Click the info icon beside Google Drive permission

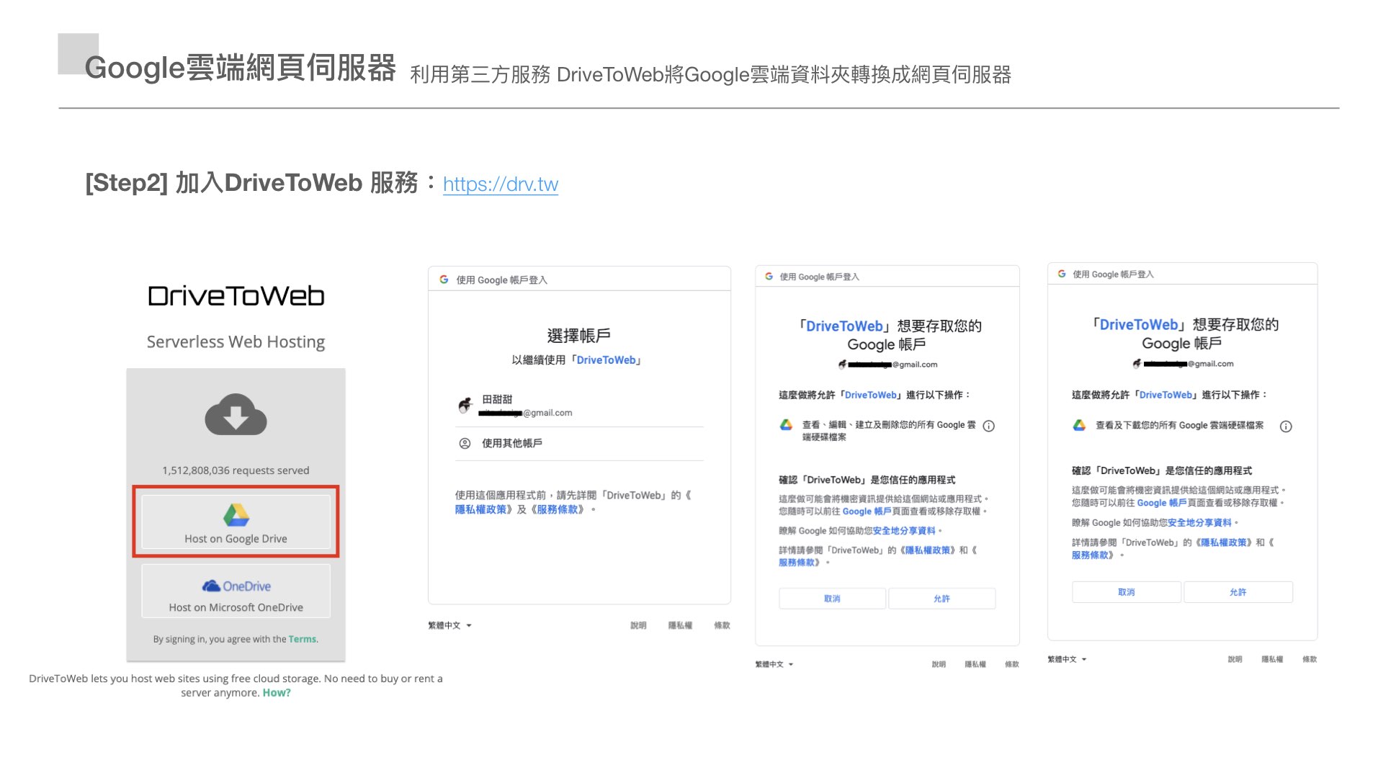tap(990, 425)
